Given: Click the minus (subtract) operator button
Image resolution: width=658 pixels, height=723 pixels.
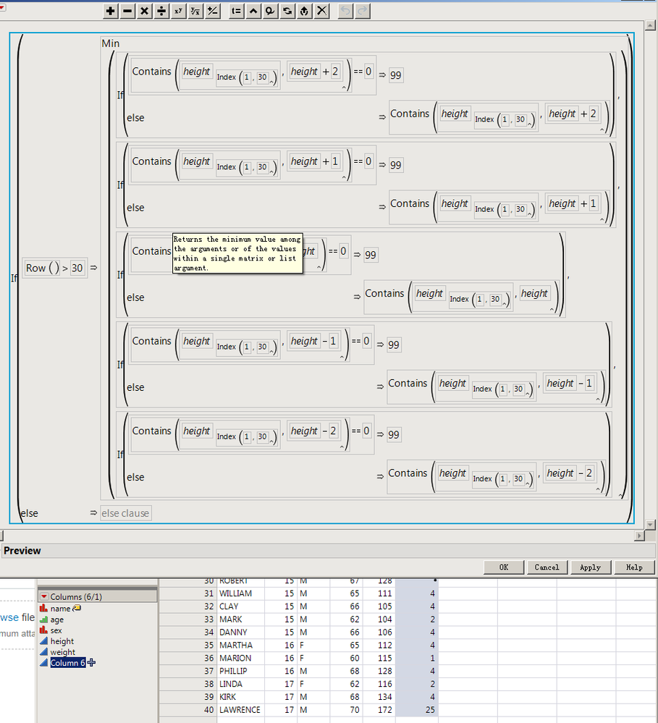Looking at the screenshot, I should [127, 11].
